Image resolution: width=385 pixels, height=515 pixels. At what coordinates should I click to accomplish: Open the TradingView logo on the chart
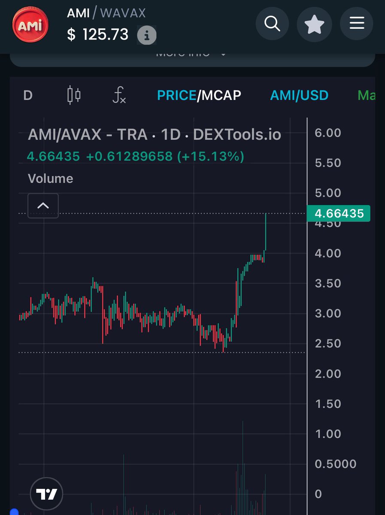coord(47,494)
